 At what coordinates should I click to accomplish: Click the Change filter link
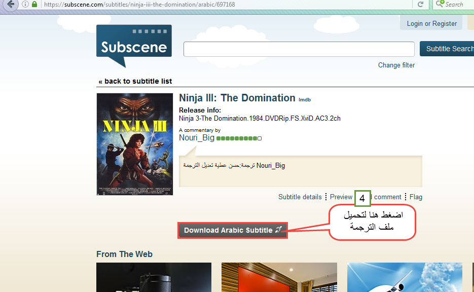coord(396,65)
